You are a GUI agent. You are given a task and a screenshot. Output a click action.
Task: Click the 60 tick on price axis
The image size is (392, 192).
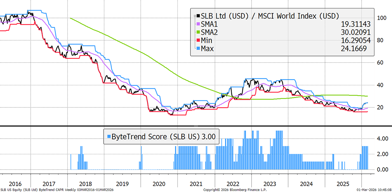coord(380,62)
